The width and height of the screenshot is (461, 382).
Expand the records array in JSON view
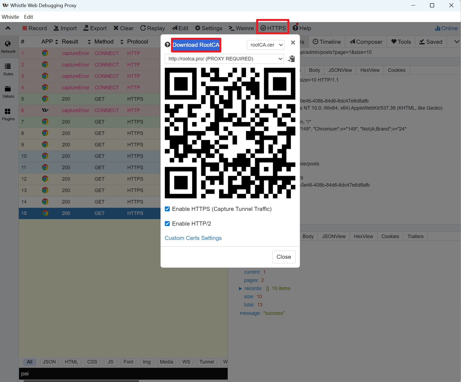pyautogui.click(x=240, y=288)
